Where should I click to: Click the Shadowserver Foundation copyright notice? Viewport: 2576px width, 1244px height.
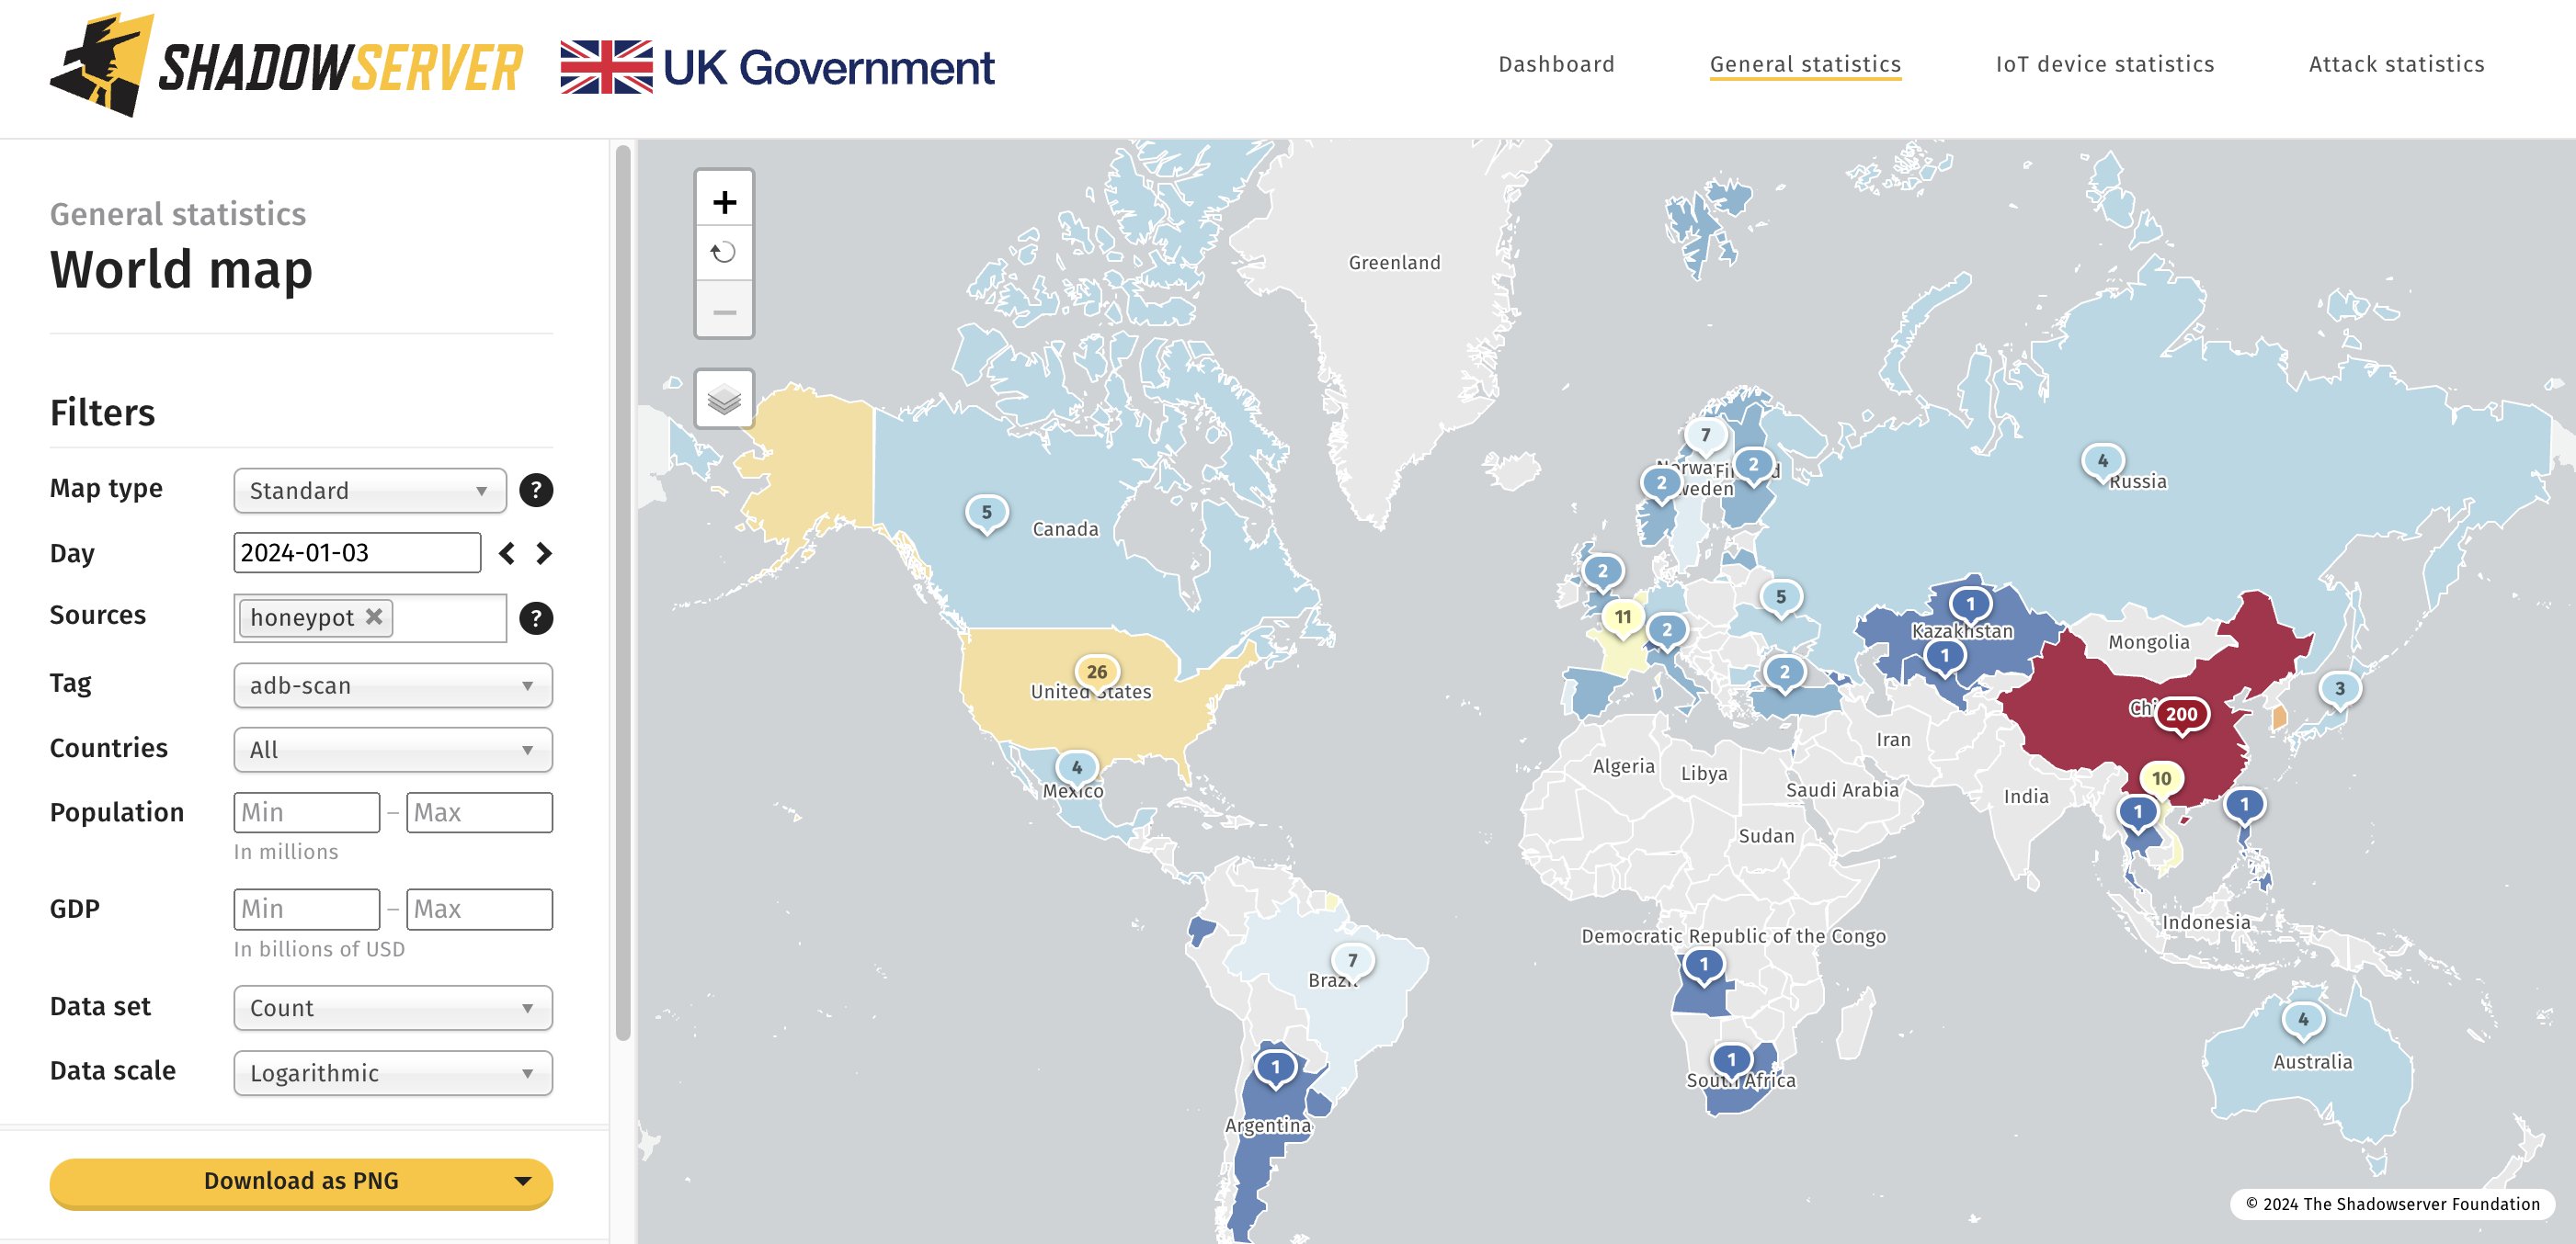click(x=2392, y=1204)
